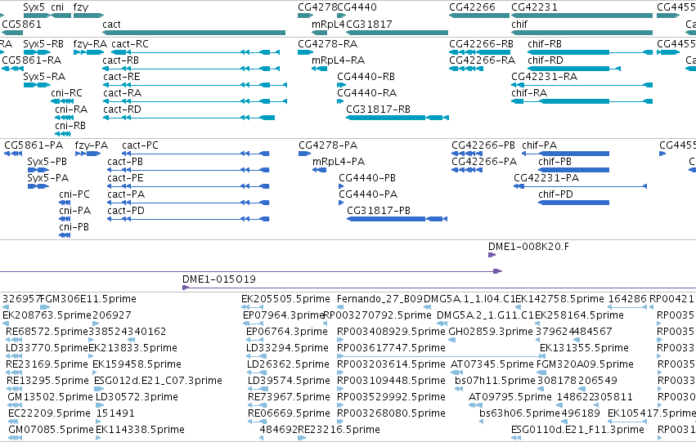Click transcript Syx5-RB

(37, 52)
